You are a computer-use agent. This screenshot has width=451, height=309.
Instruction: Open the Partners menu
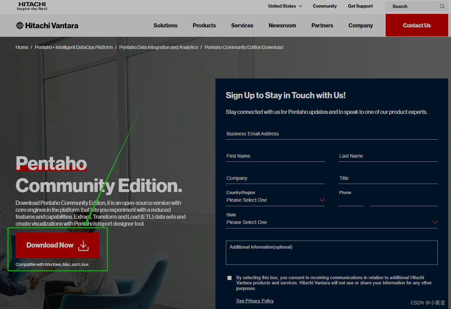tap(322, 25)
